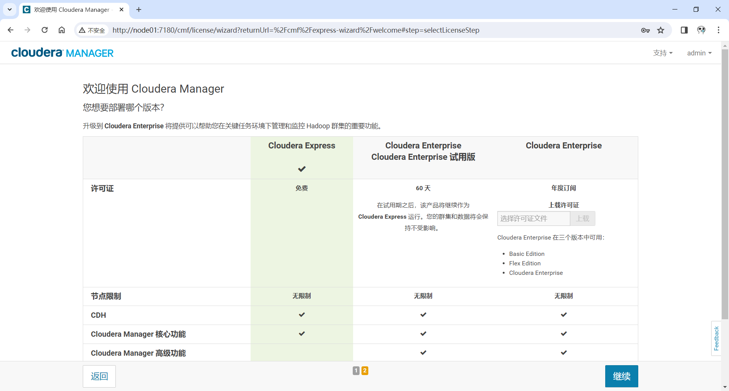Select the Cloudera Express column

[301, 146]
